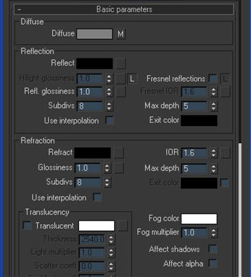Open the Diffuse color swatch
The image size is (251, 277).
point(94,34)
